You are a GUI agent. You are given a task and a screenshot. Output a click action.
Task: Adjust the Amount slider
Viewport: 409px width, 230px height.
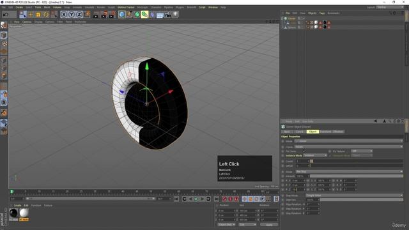(357, 176)
